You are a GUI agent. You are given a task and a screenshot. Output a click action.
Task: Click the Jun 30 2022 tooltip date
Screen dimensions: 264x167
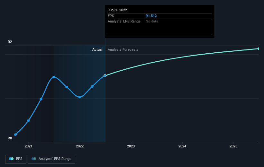tap(117, 10)
